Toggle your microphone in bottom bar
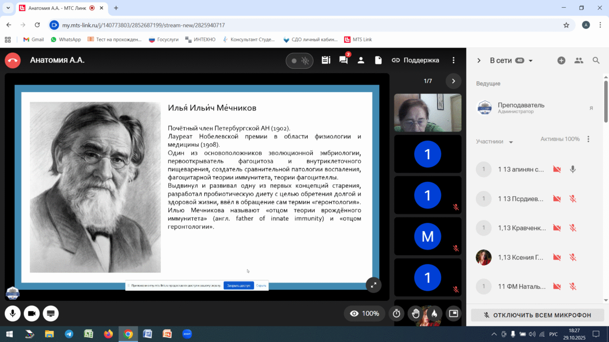The width and height of the screenshot is (609, 342). [x=13, y=313]
